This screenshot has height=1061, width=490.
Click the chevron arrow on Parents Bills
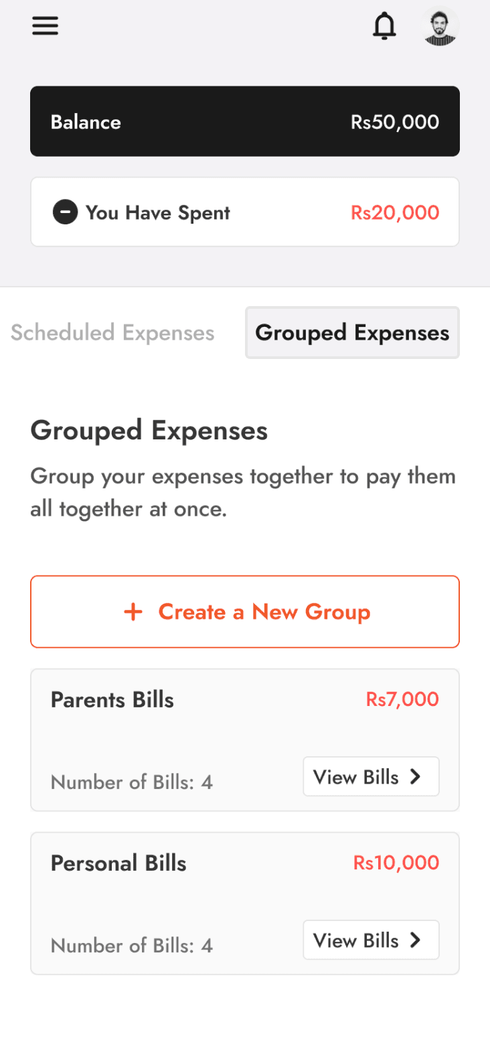tap(415, 776)
